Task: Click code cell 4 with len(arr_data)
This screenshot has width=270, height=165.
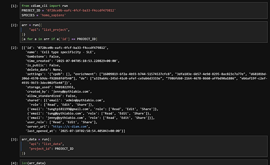Action: coord(144,163)
